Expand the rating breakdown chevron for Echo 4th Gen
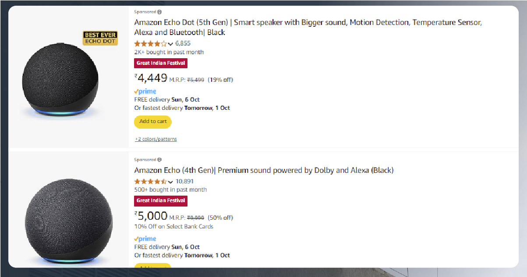The width and height of the screenshot is (527, 277). (x=171, y=182)
